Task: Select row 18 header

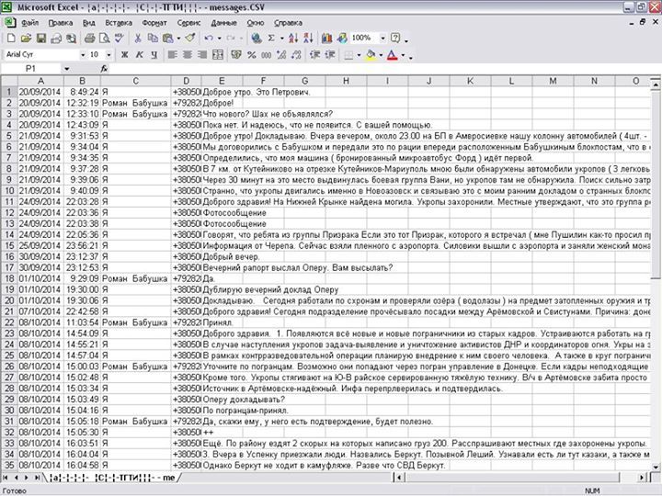Action: click(x=8, y=268)
